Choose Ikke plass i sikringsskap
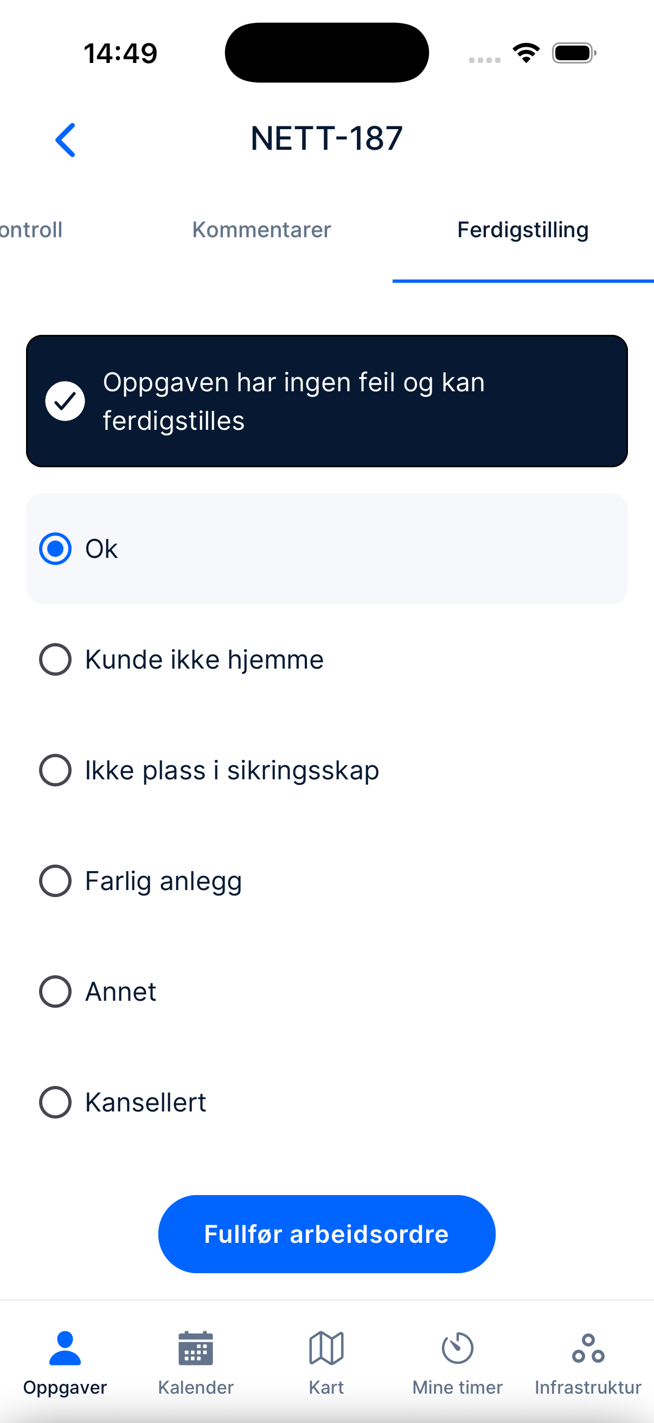The image size is (654, 1423). [55, 770]
